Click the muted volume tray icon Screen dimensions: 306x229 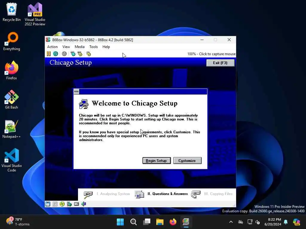[x=258, y=222]
